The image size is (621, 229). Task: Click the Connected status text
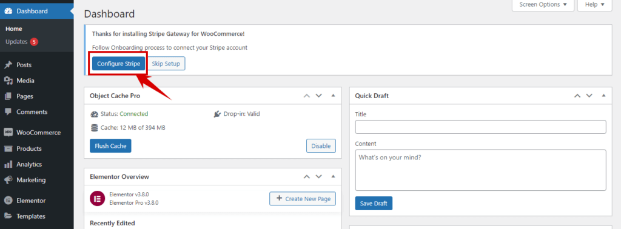coord(134,114)
